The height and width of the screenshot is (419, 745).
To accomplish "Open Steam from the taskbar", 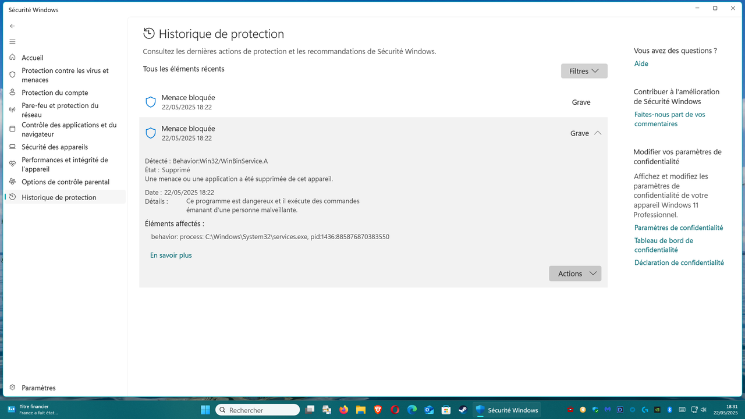I will tap(463, 410).
